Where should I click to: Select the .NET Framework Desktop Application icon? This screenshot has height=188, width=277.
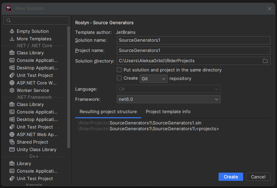(x=12, y=119)
